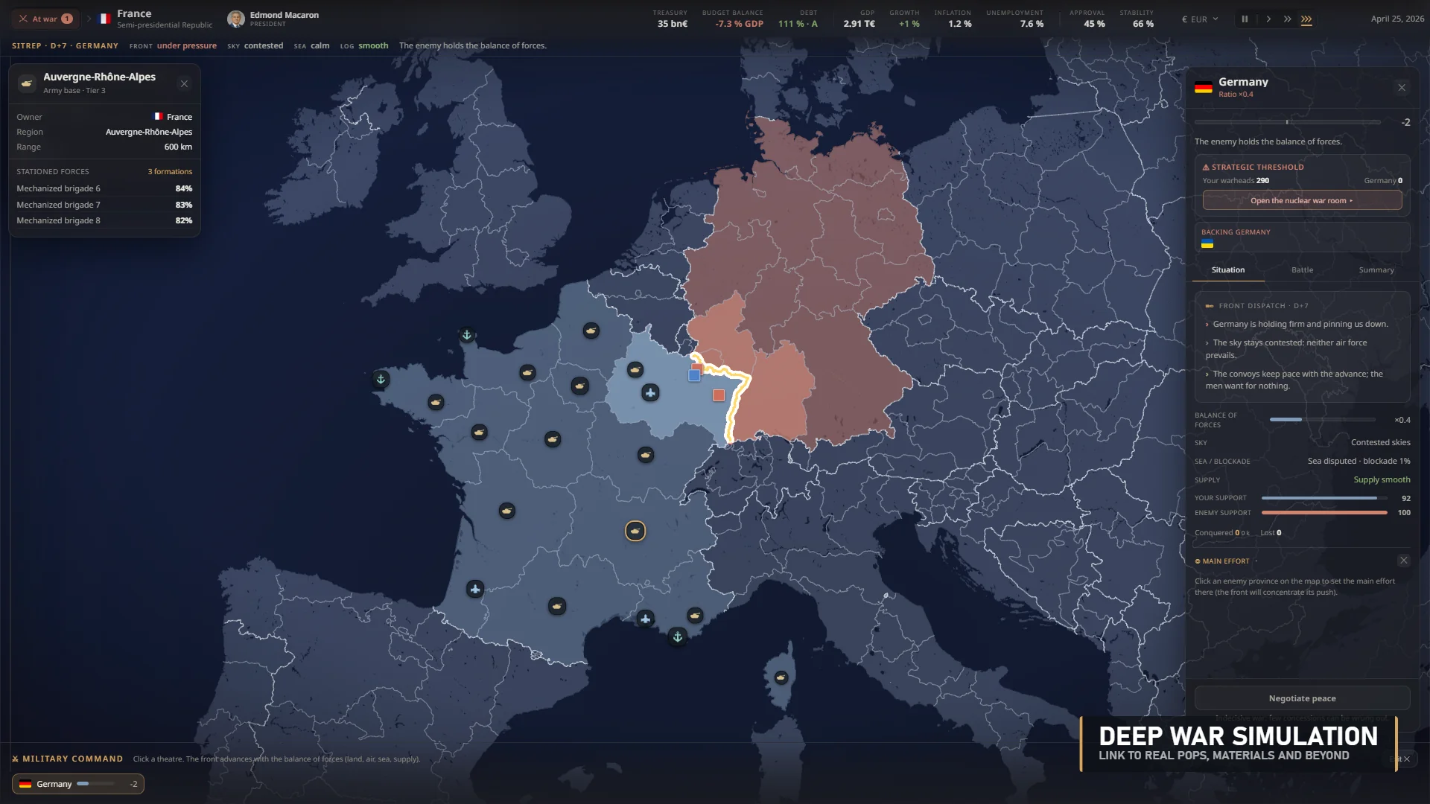Select the Mechanized brigade 8 row
1430x804 pixels.
[104, 220]
